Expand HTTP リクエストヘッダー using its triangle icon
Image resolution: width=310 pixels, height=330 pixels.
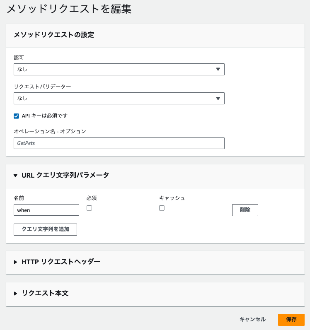coord(16,262)
